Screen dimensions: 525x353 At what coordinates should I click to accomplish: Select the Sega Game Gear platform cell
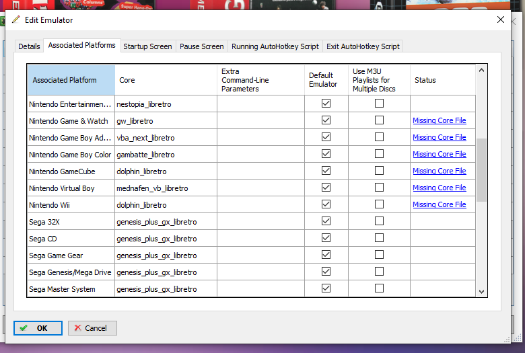pyautogui.click(x=71, y=256)
